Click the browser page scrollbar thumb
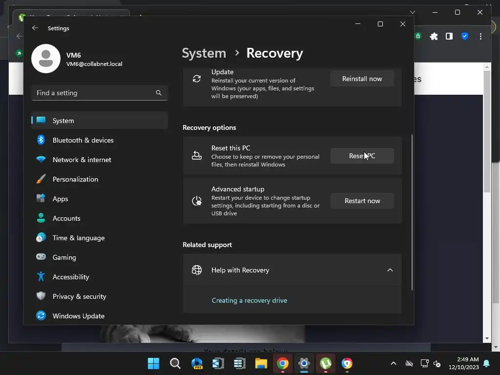 (487, 131)
